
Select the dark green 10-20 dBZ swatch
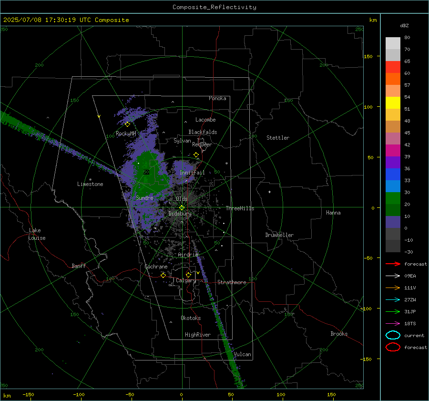[x=393, y=210]
